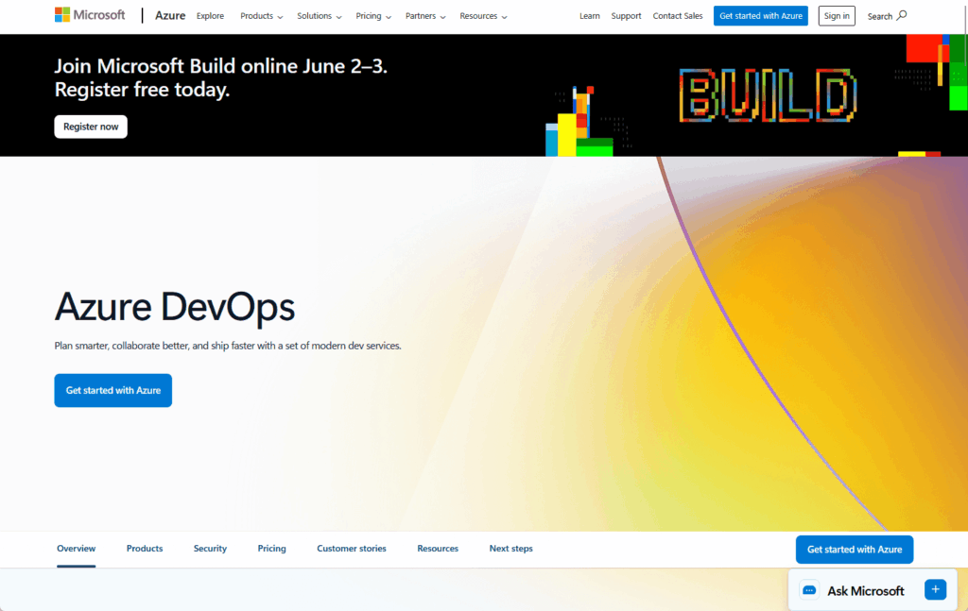Open the Solutions dropdown menu
This screenshot has height=611, width=968.
point(320,16)
